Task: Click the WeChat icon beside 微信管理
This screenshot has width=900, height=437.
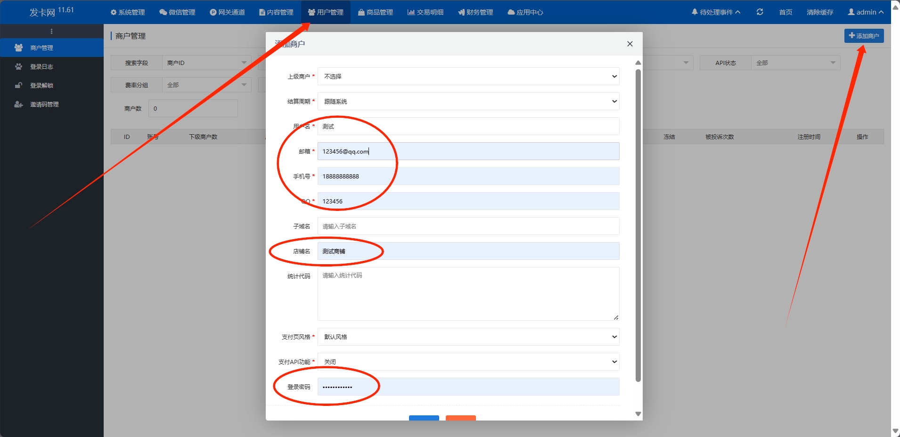Action: (x=163, y=12)
